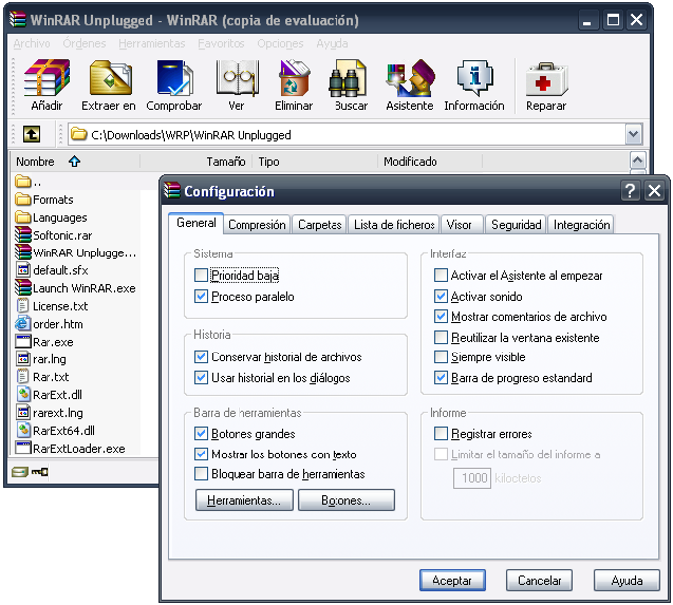Click the Softonic.rar archive icon
The image size is (673, 605).
click(23, 235)
